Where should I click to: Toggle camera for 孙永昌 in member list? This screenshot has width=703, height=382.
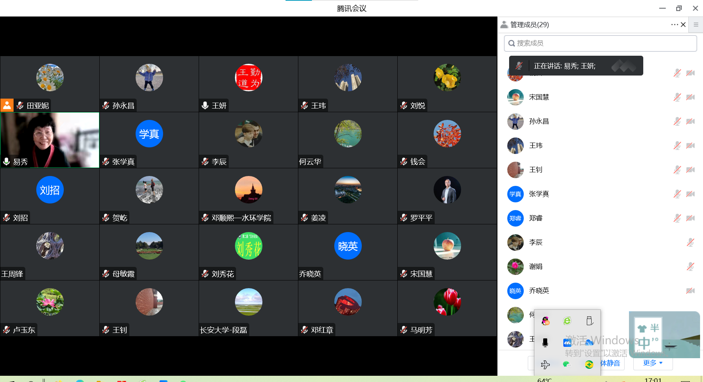[x=691, y=121]
